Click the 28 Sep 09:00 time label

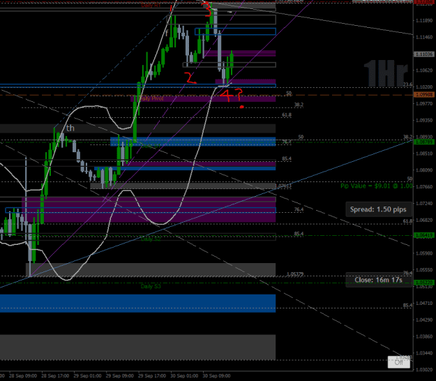pos(23,375)
